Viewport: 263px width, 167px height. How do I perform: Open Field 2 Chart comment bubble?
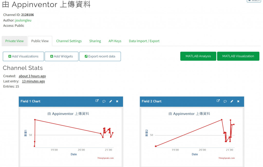click(x=225, y=101)
